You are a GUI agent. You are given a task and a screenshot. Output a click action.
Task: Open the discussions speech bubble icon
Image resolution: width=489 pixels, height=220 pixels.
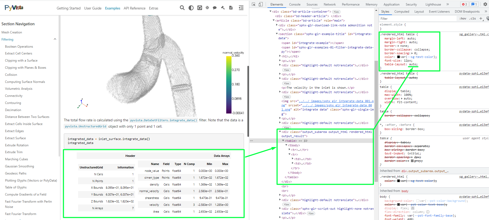[215, 8]
